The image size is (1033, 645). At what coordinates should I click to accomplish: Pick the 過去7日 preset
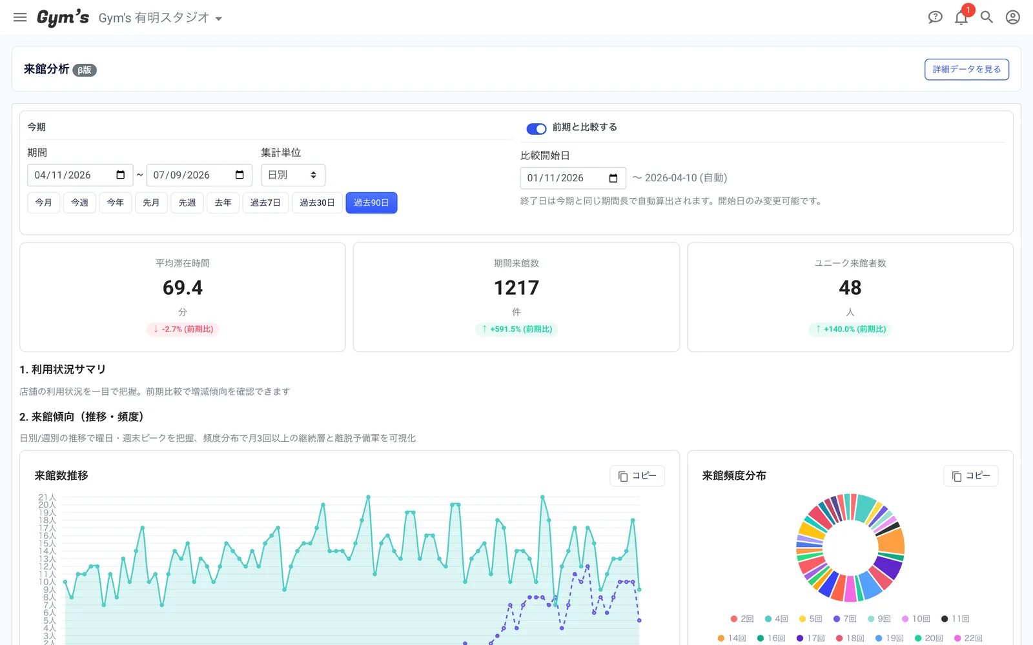(265, 203)
